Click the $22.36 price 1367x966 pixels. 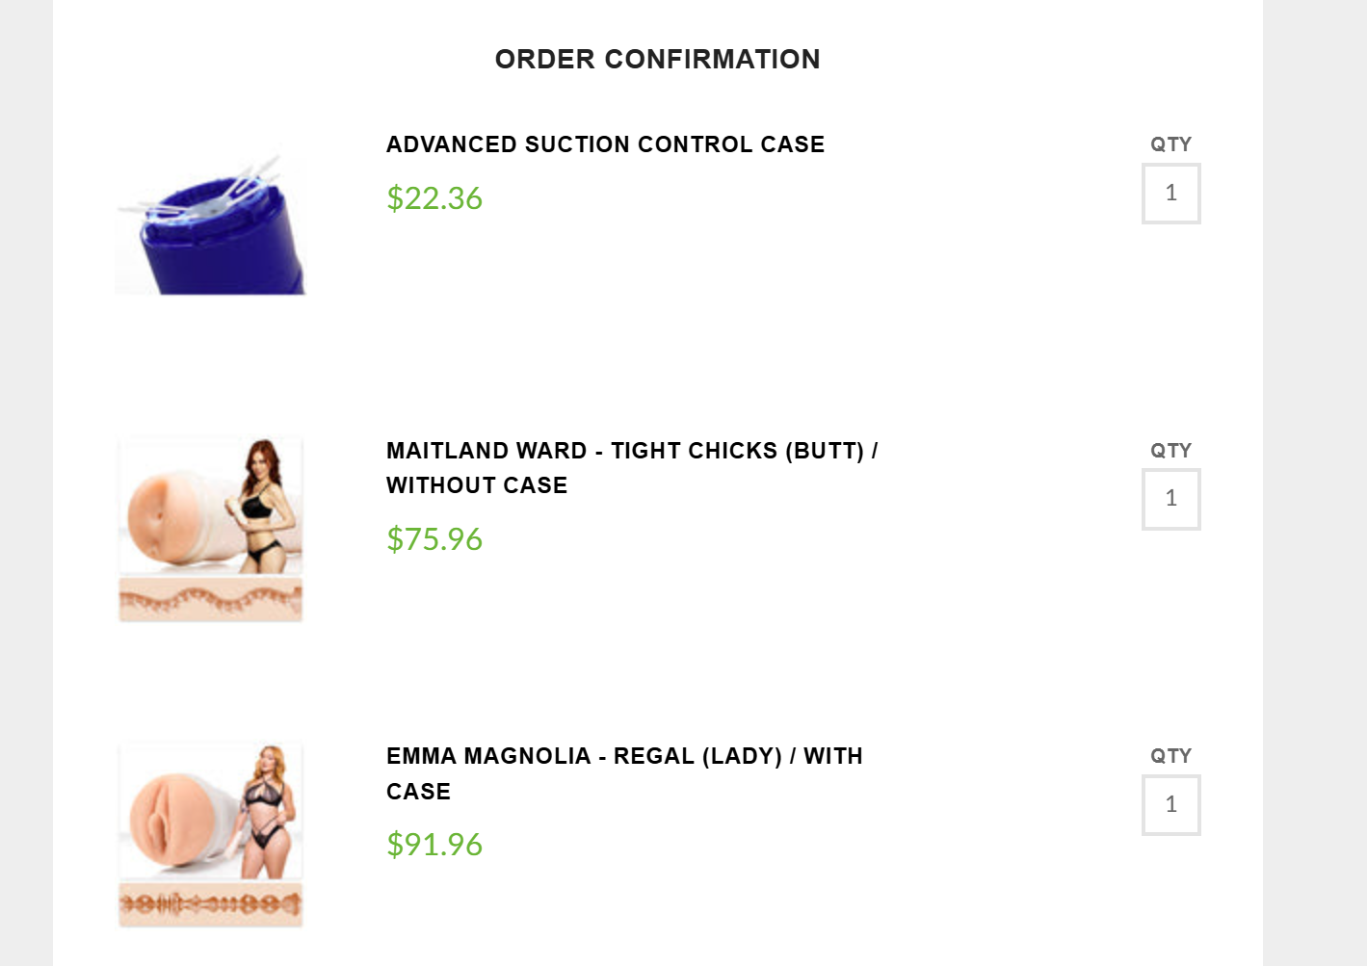tap(434, 198)
